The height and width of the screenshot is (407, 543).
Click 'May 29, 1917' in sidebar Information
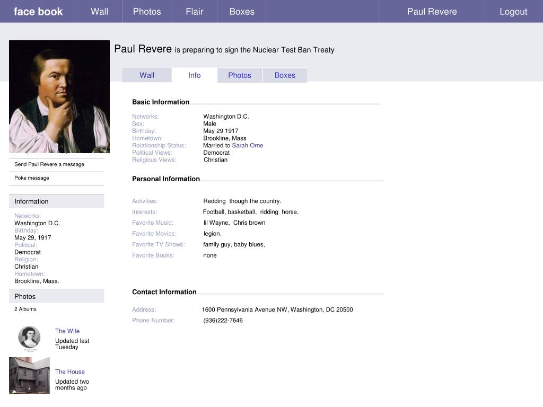tap(32, 238)
